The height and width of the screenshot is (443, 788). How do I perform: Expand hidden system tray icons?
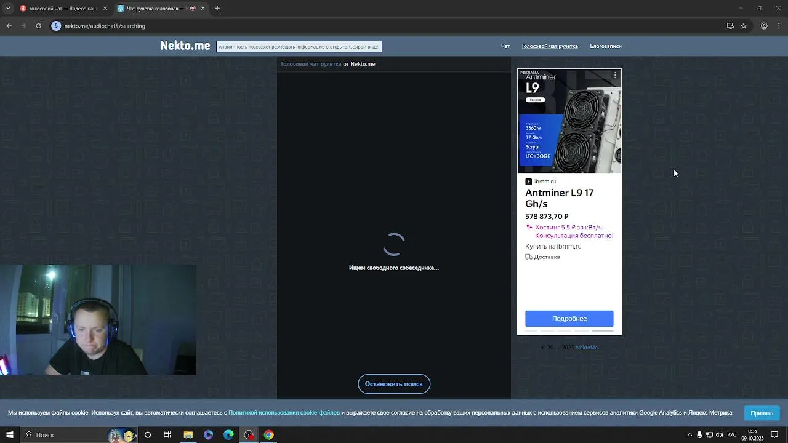(689, 435)
